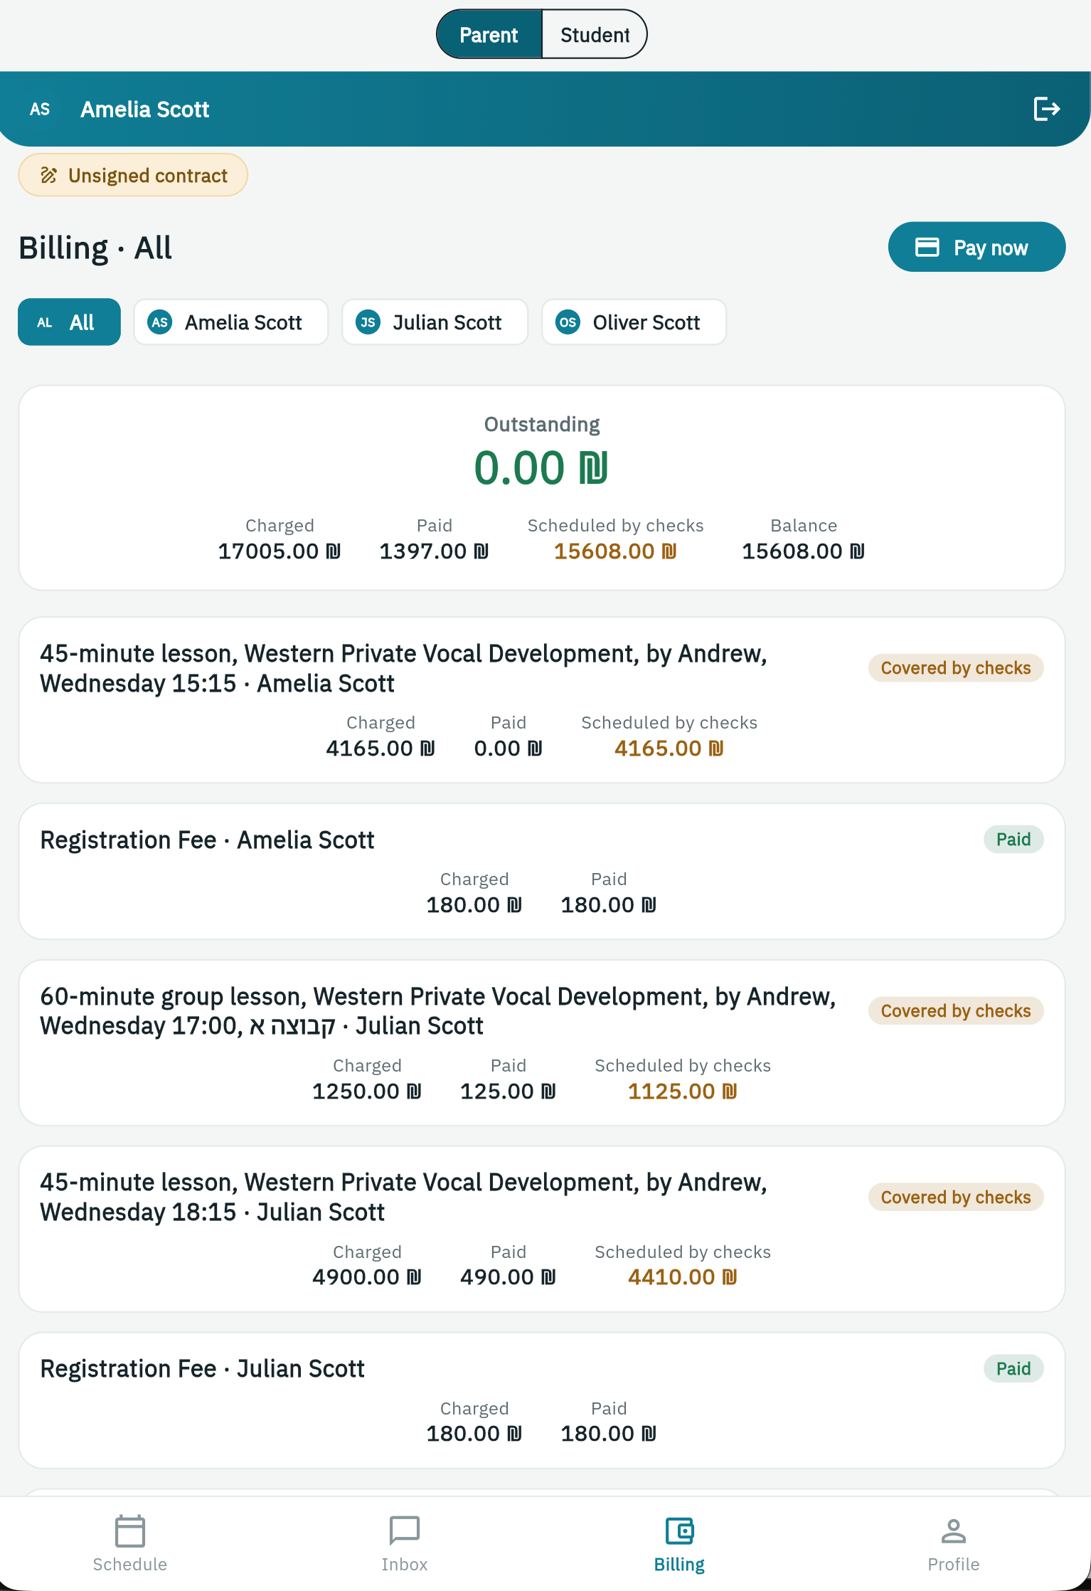Click the total Paid 1397.00 value

(x=434, y=551)
